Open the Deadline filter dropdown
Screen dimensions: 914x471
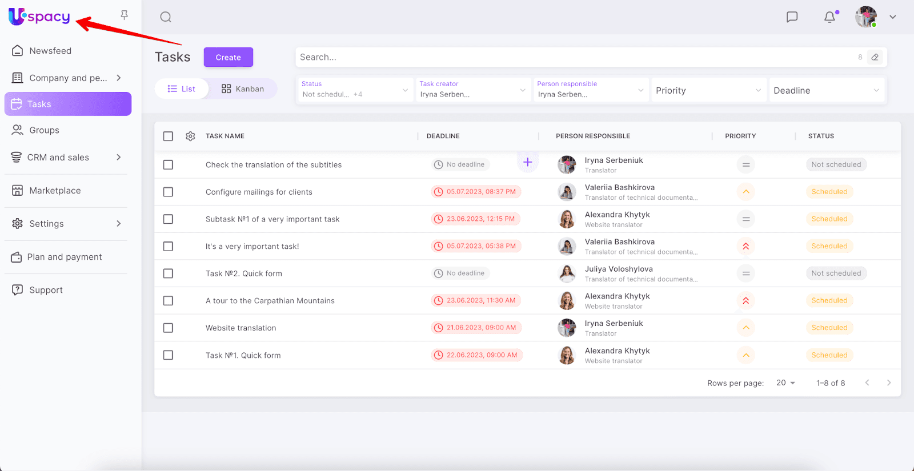click(827, 90)
